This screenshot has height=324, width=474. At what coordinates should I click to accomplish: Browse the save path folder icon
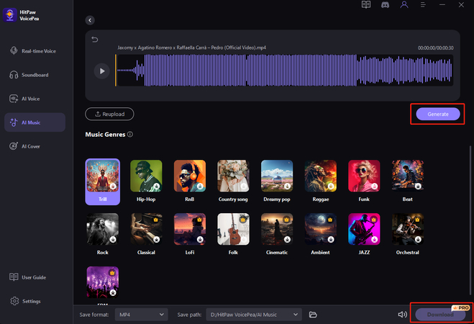point(313,315)
